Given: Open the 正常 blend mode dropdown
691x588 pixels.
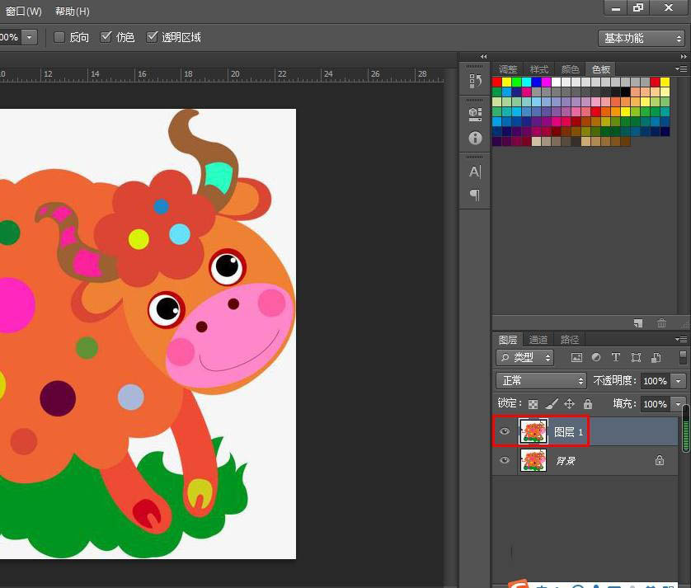Looking at the screenshot, I should pyautogui.click(x=541, y=381).
